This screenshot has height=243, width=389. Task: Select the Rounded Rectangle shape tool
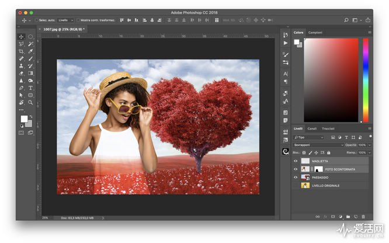pyautogui.click(x=30, y=95)
